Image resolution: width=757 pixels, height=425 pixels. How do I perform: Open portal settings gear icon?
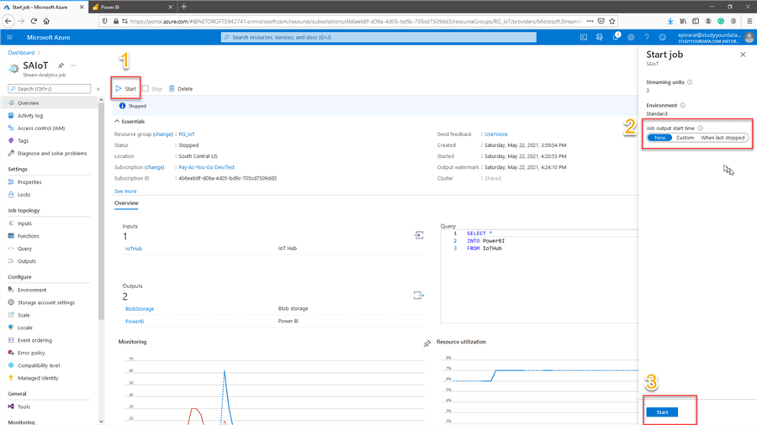pyautogui.click(x=631, y=37)
